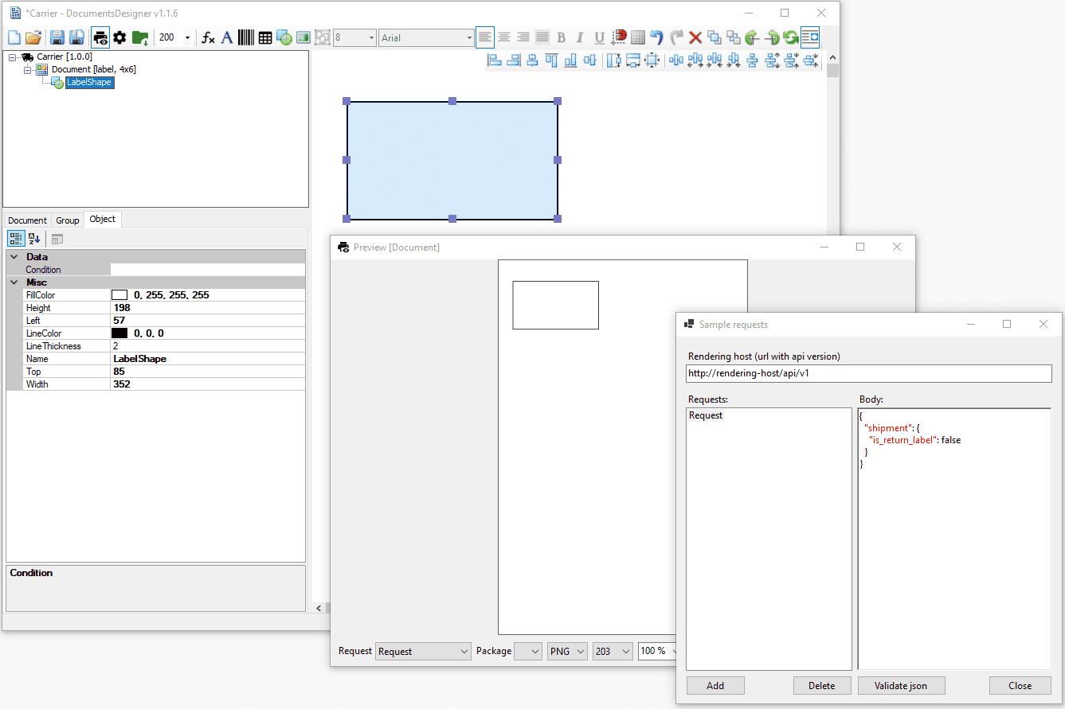Click the Rendering host URL field
This screenshot has height=709, width=1065.
pyautogui.click(x=868, y=374)
